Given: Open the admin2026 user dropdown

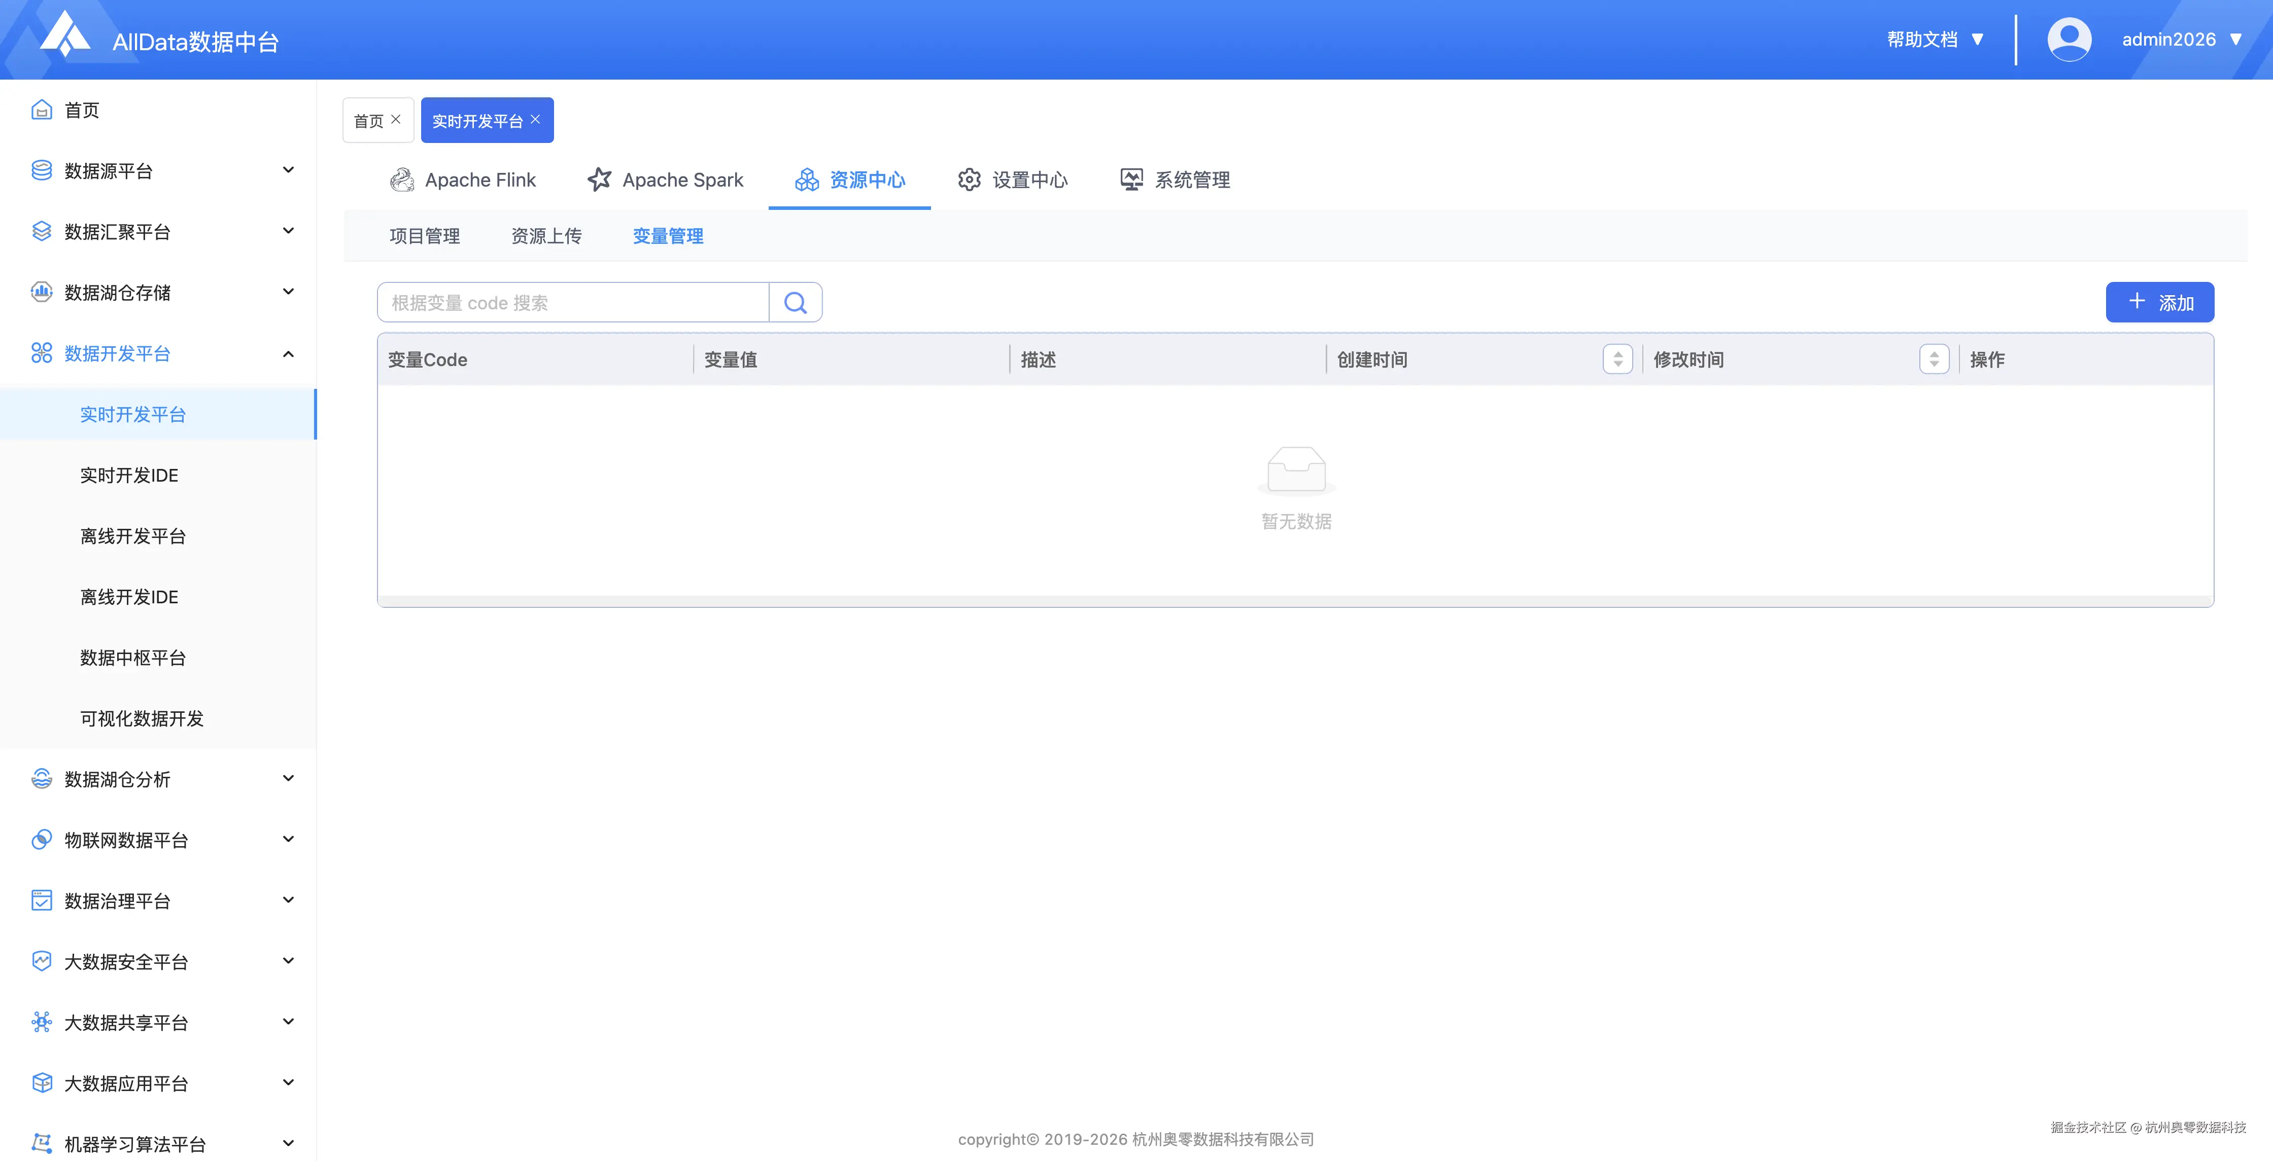Looking at the screenshot, I should coord(2181,40).
